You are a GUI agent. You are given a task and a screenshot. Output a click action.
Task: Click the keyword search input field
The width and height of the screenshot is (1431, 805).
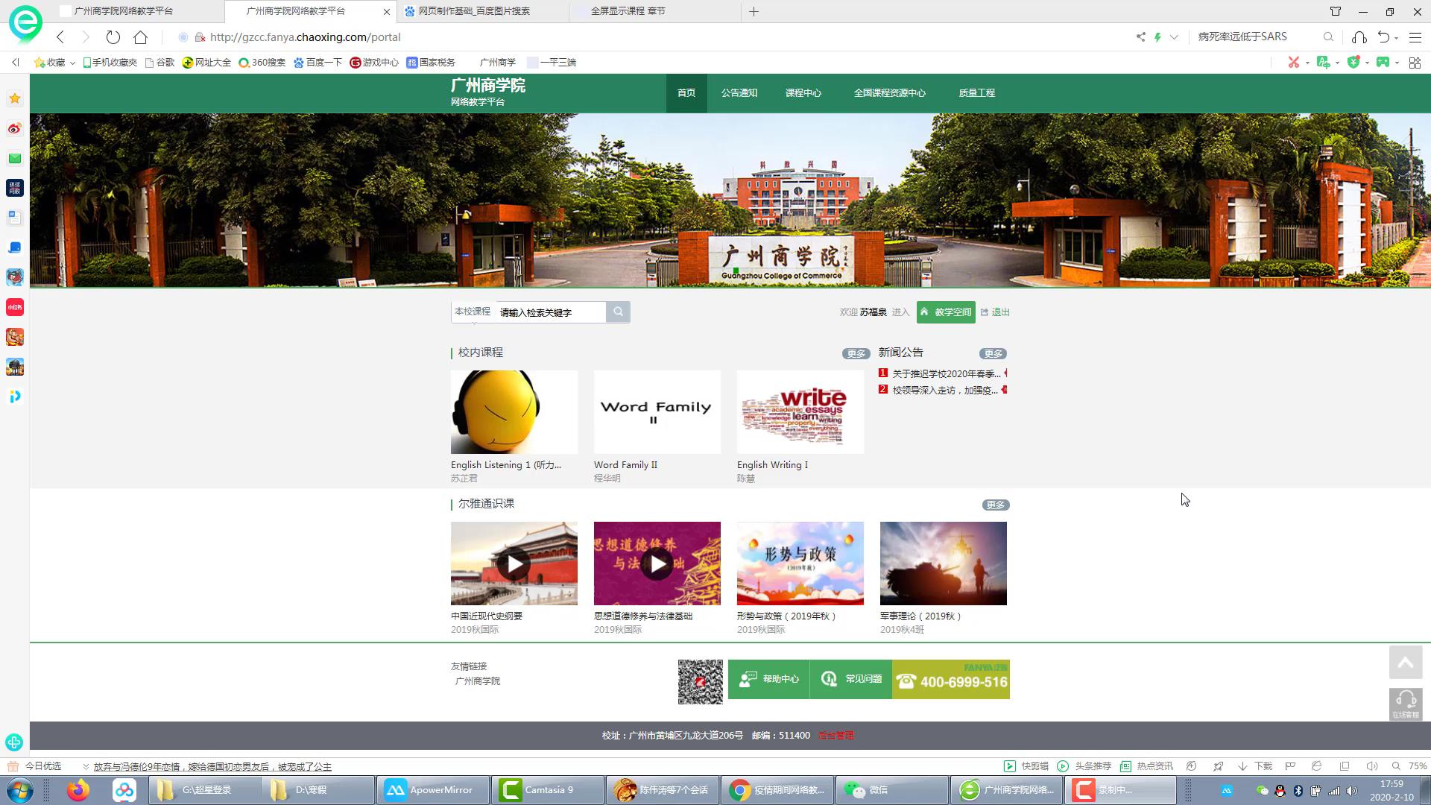(550, 312)
